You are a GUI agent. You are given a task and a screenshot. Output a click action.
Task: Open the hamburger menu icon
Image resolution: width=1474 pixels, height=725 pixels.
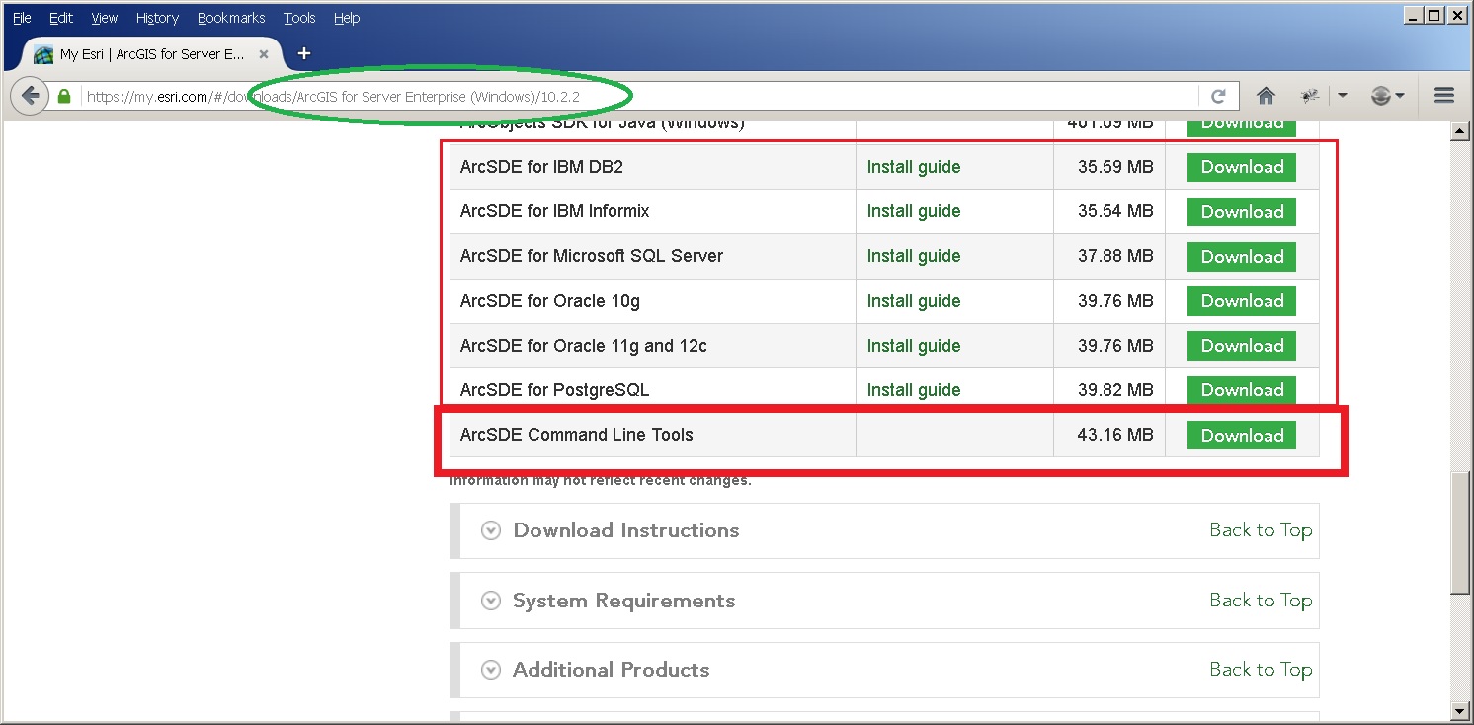(1444, 96)
